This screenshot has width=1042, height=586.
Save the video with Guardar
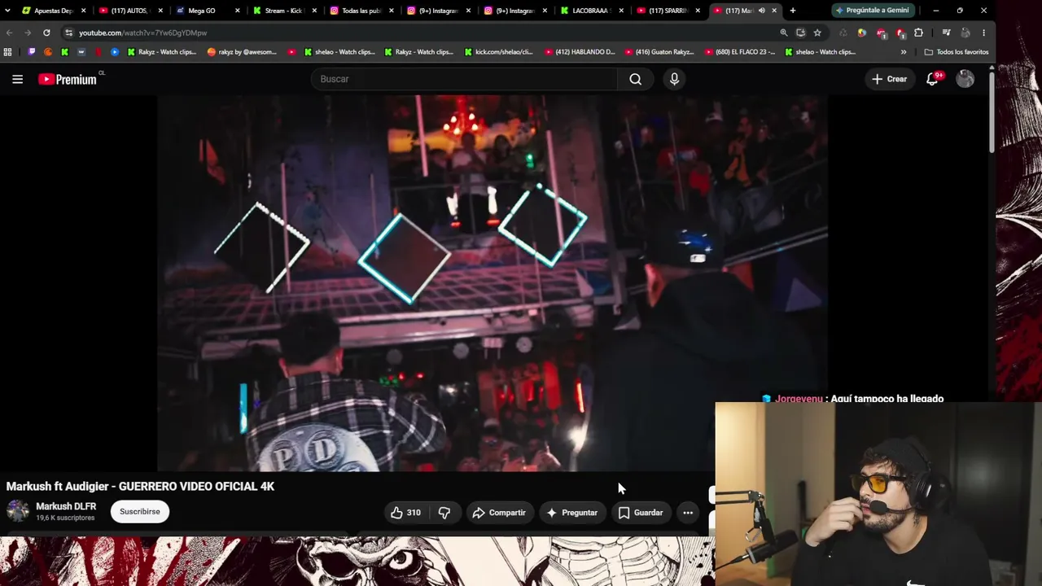click(641, 513)
